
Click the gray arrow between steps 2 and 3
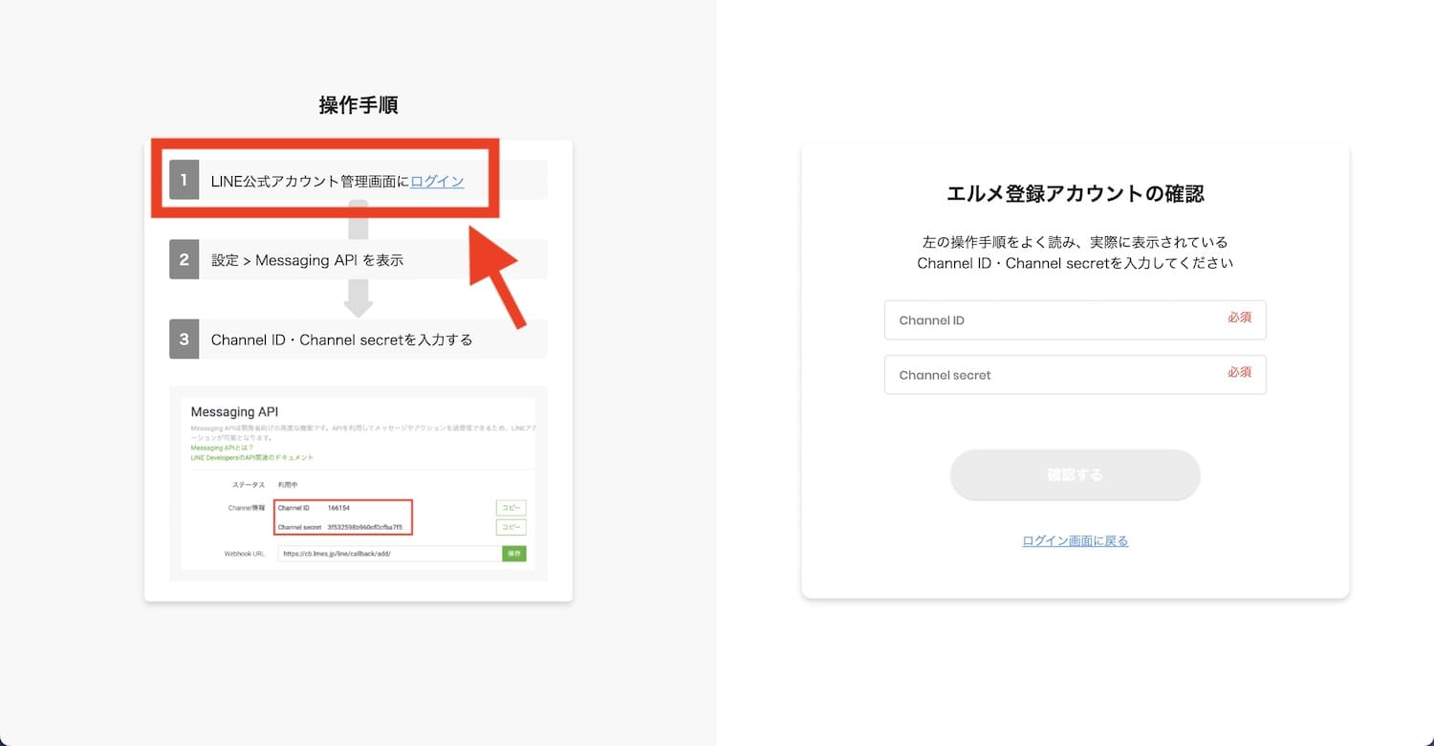point(358,298)
